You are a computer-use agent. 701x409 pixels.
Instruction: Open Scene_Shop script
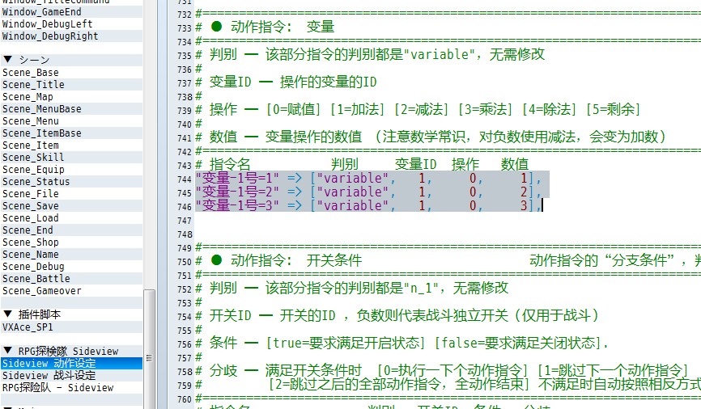tap(71, 242)
